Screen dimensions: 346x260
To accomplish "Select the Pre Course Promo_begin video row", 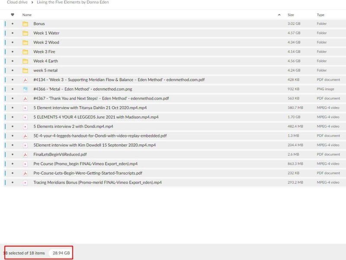I will pos(173,164).
